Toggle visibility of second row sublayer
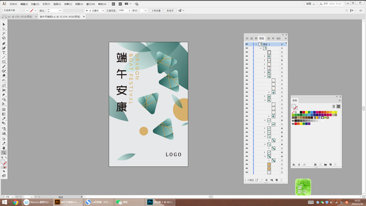Image resolution: width=366 pixels, height=206 pixels. (x=247, y=48)
